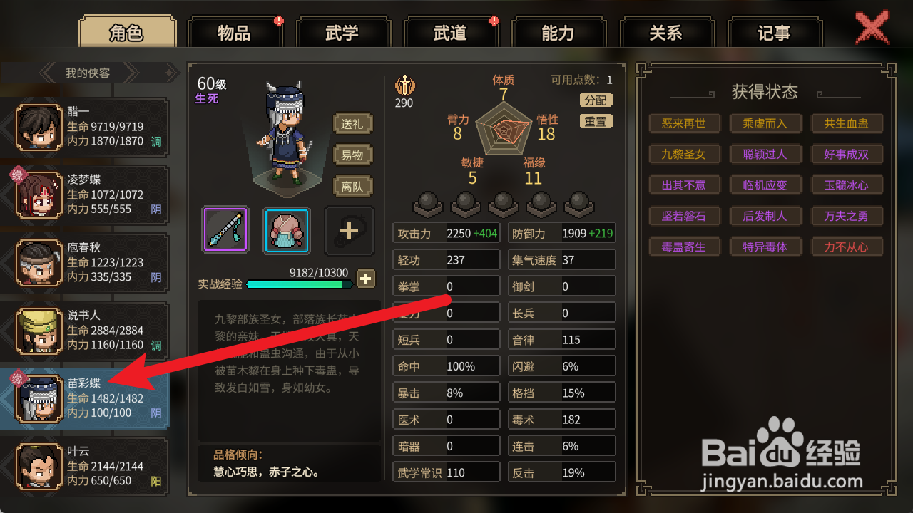Select the equipped doll accessory slot icon

coord(287,230)
